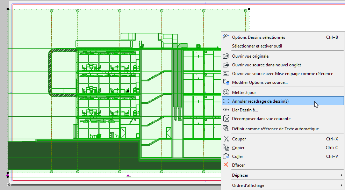Click the Options Dessins sélectionnés icon
Image resolution: width=345 pixels, height=190 pixels.
(x=226, y=37)
